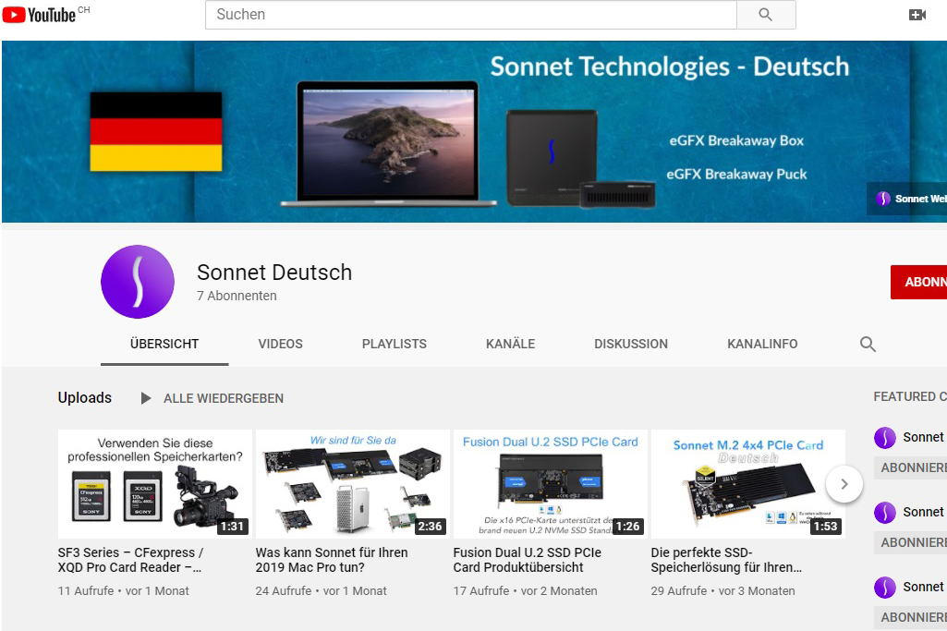Click the play triangle next to Alle Wiedergeben
The height and width of the screenshot is (631, 947).
146,398
